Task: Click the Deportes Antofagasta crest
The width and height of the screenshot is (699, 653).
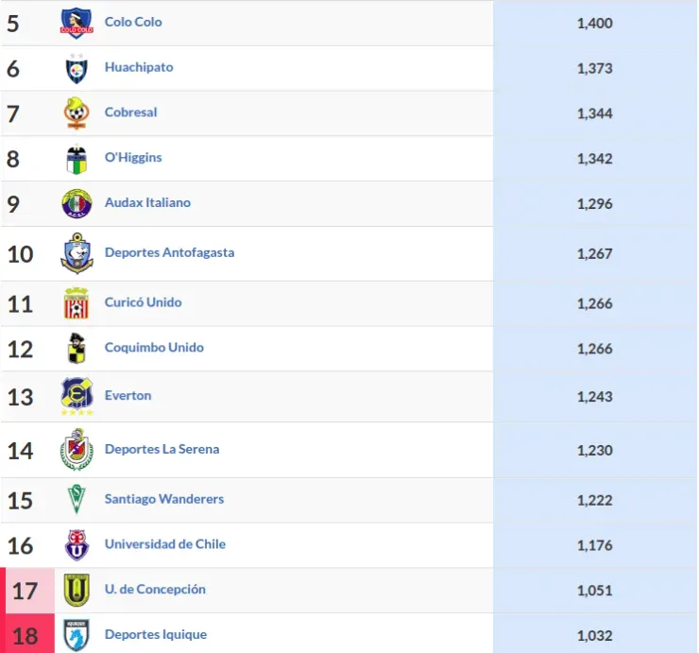Action: pos(76,253)
